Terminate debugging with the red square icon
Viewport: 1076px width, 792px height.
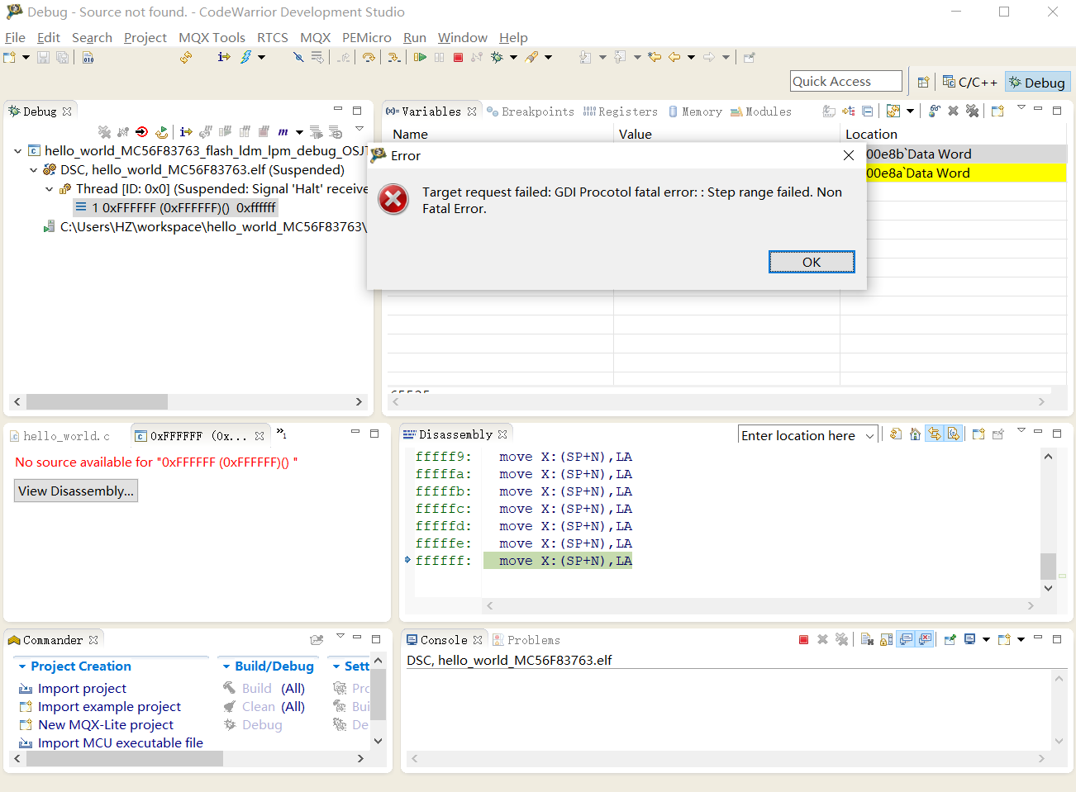click(x=458, y=57)
